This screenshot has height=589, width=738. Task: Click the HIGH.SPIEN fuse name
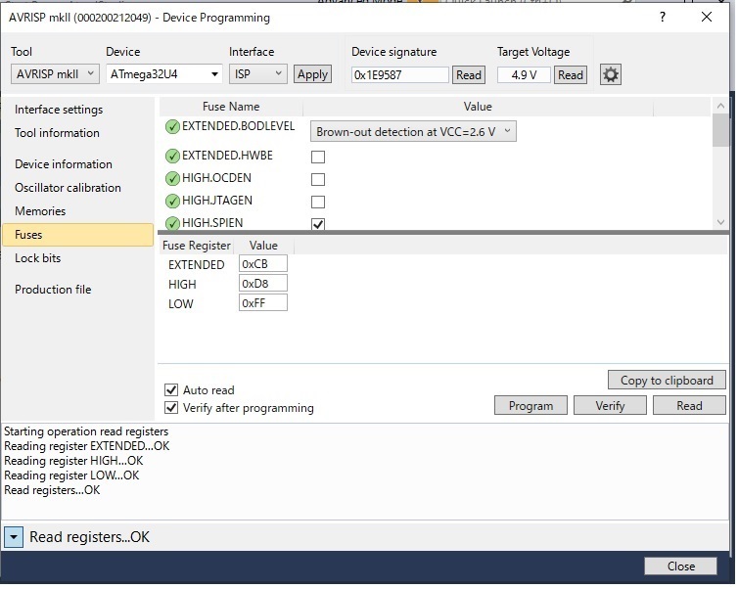(212, 223)
